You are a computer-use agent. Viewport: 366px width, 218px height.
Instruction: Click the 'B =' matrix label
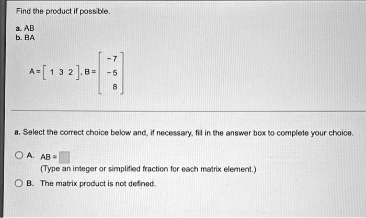point(90,72)
